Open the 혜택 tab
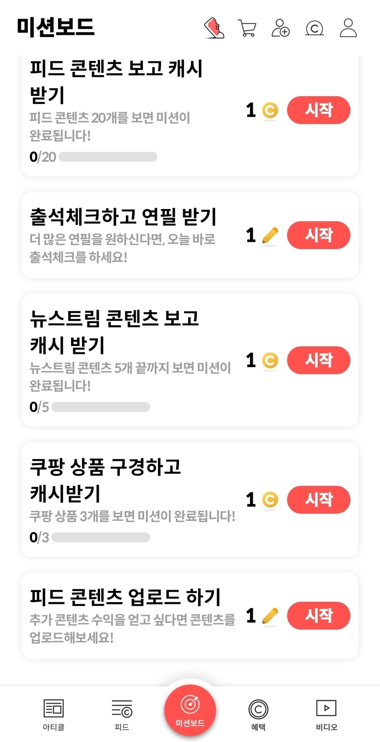Screen dimensions: 380x742 258,715
